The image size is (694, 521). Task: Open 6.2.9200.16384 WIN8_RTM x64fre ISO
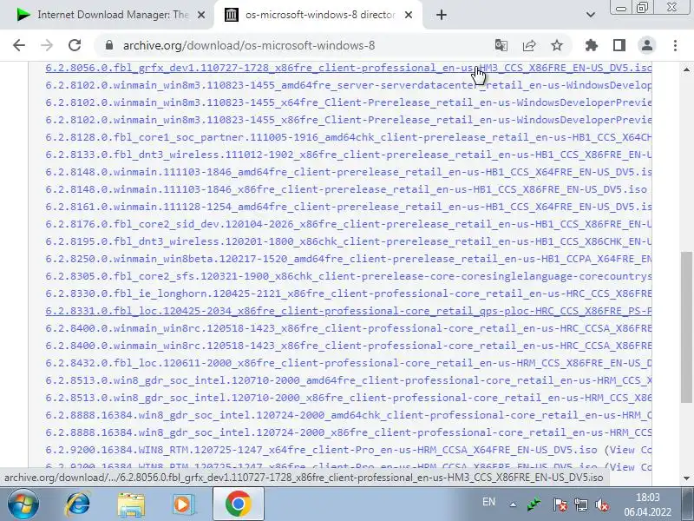pos(321,450)
